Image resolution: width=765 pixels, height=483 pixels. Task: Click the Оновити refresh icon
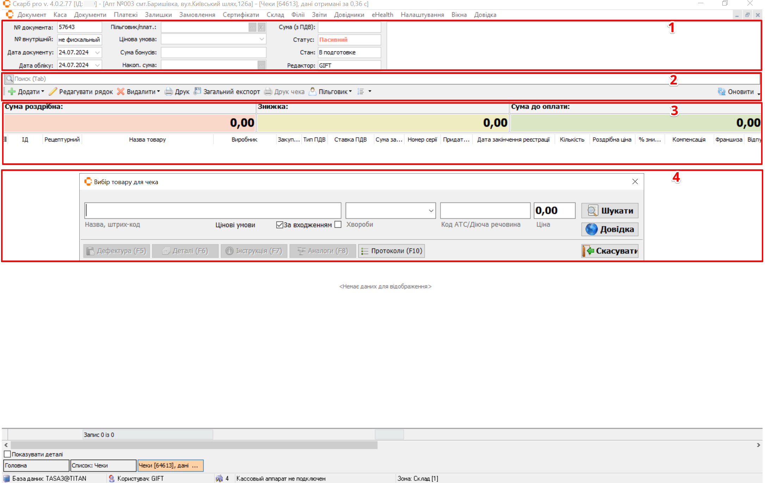(x=721, y=92)
